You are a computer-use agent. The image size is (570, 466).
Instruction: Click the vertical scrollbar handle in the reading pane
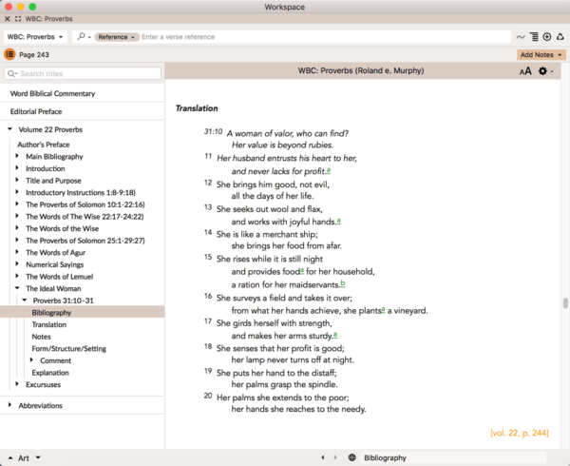[565, 303]
